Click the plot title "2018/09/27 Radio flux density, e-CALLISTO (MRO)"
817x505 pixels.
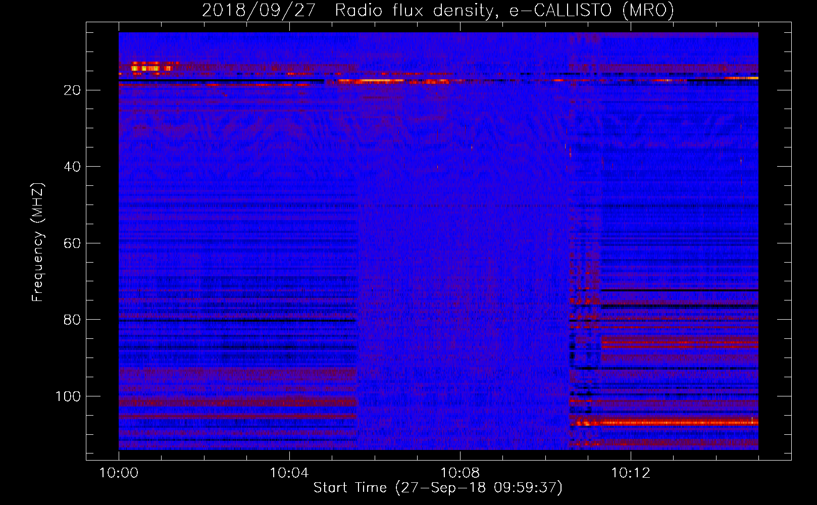pyautogui.click(x=438, y=10)
